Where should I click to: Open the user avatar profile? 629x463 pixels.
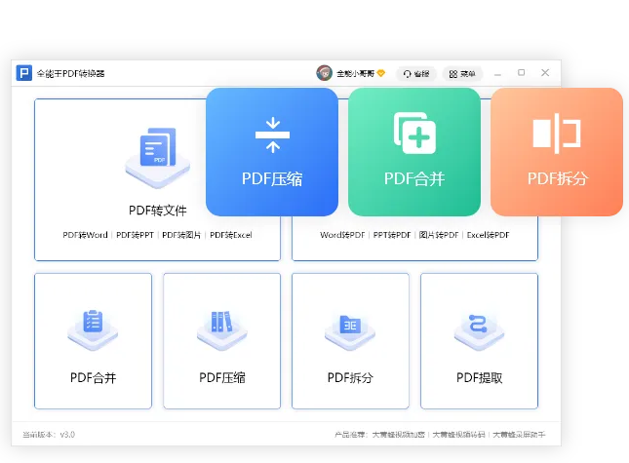pyautogui.click(x=324, y=73)
